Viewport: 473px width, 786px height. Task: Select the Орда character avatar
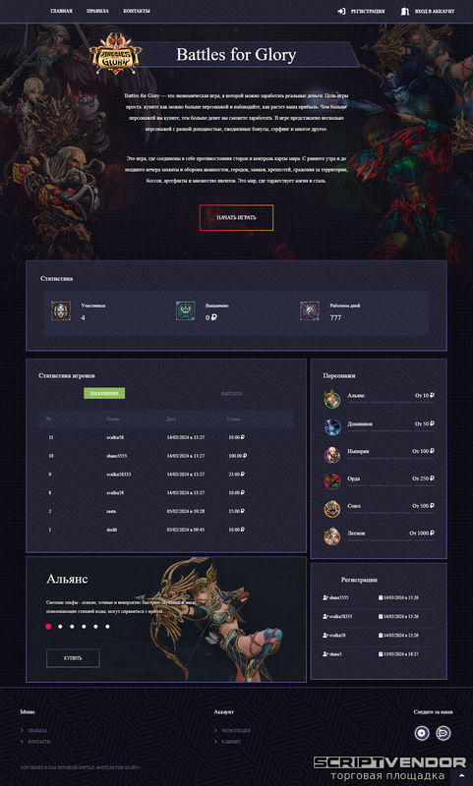click(x=332, y=481)
